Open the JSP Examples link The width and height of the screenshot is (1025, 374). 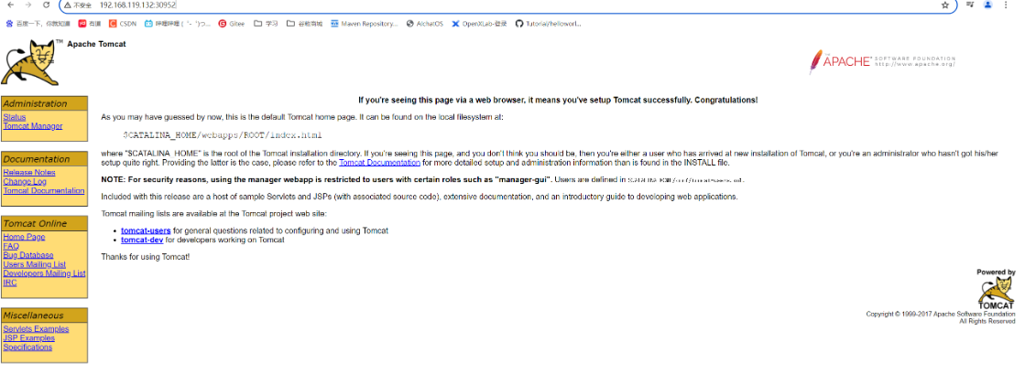pyautogui.click(x=28, y=338)
